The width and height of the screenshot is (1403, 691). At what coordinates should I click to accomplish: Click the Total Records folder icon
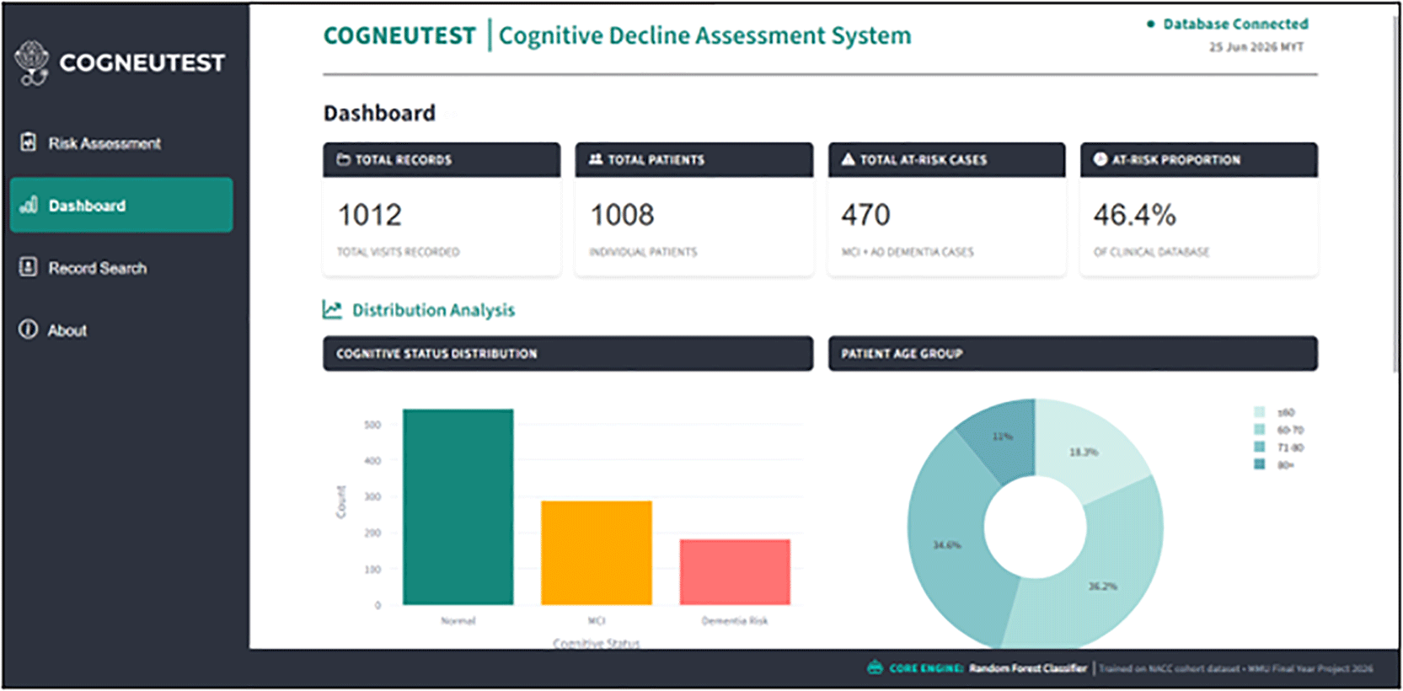tap(343, 159)
